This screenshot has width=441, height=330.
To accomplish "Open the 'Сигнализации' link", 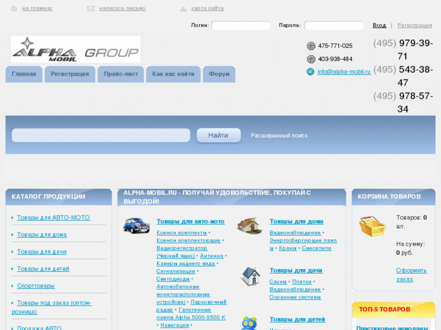I will click(x=176, y=271).
